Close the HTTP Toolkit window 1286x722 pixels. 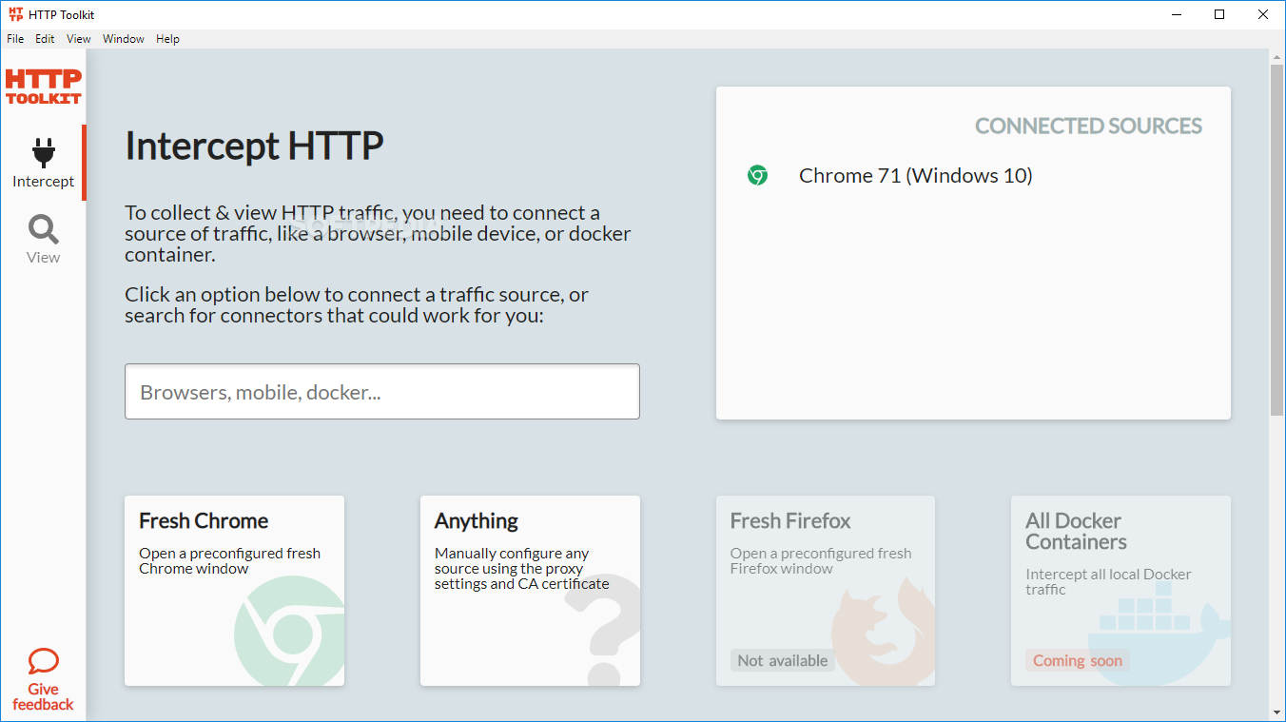click(x=1263, y=14)
